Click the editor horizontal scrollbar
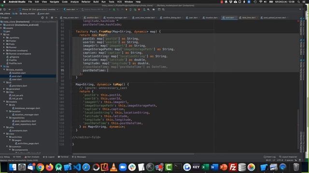309x173 pixels. (x=133, y=154)
